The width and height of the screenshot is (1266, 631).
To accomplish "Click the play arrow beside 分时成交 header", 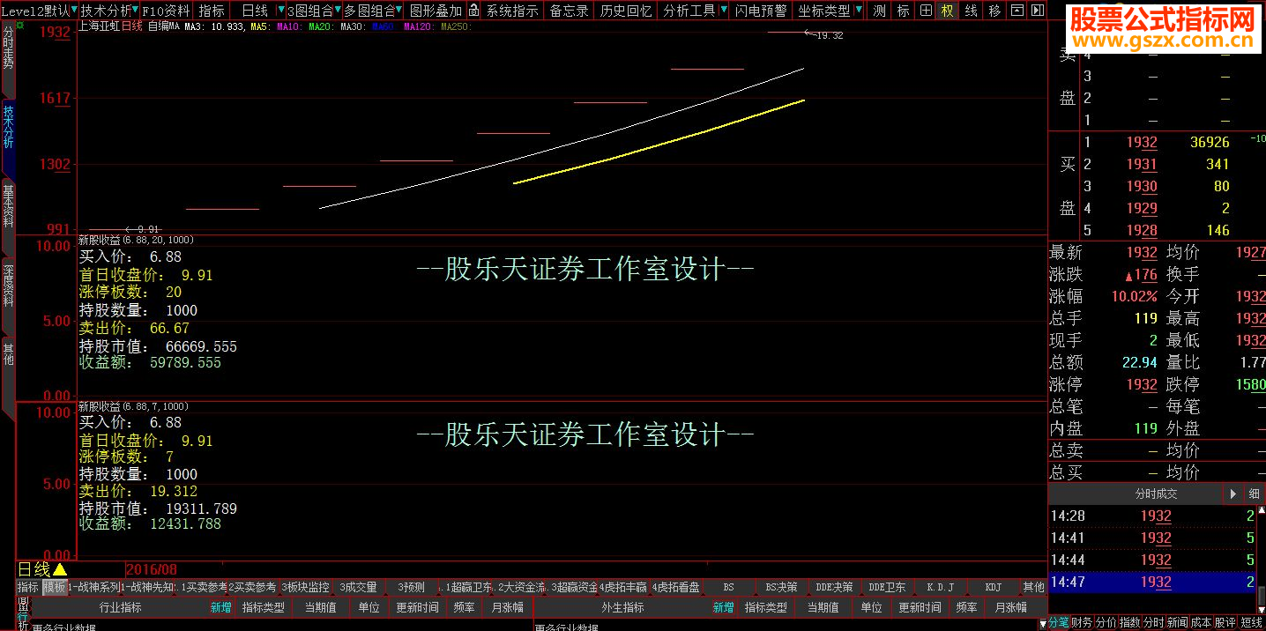I will [x=1233, y=494].
